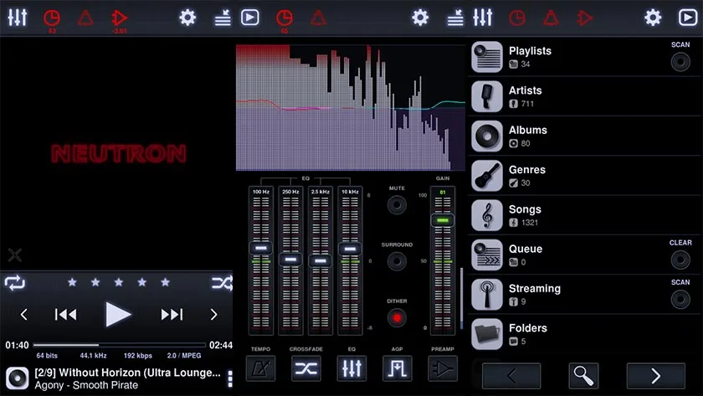The height and width of the screenshot is (396, 703).
Task: Adjust the 100 Hz EQ slider
Action: click(x=260, y=248)
